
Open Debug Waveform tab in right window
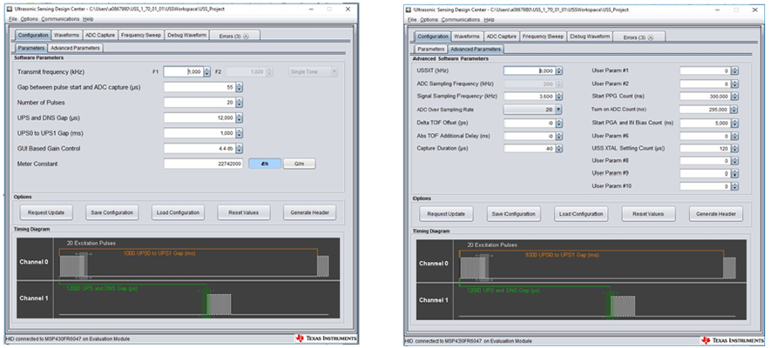pos(591,37)
